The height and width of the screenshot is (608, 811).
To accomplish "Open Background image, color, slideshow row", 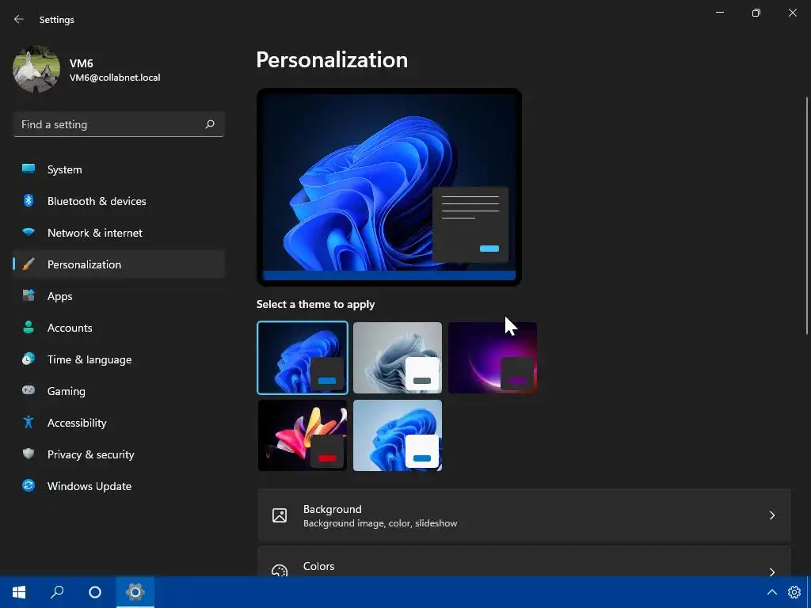I will tap(524, 515).
